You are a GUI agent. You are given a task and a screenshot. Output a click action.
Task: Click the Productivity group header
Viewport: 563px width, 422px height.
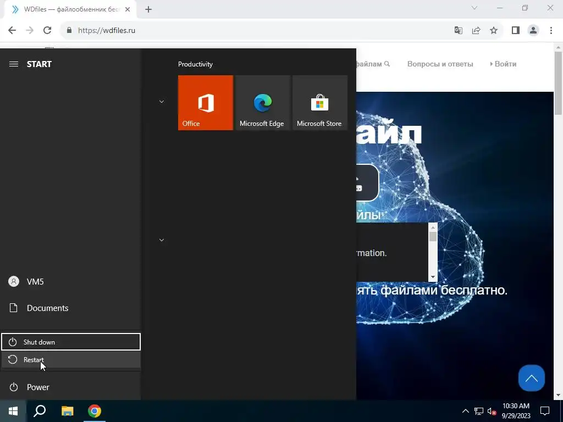(x=195, y=64)
